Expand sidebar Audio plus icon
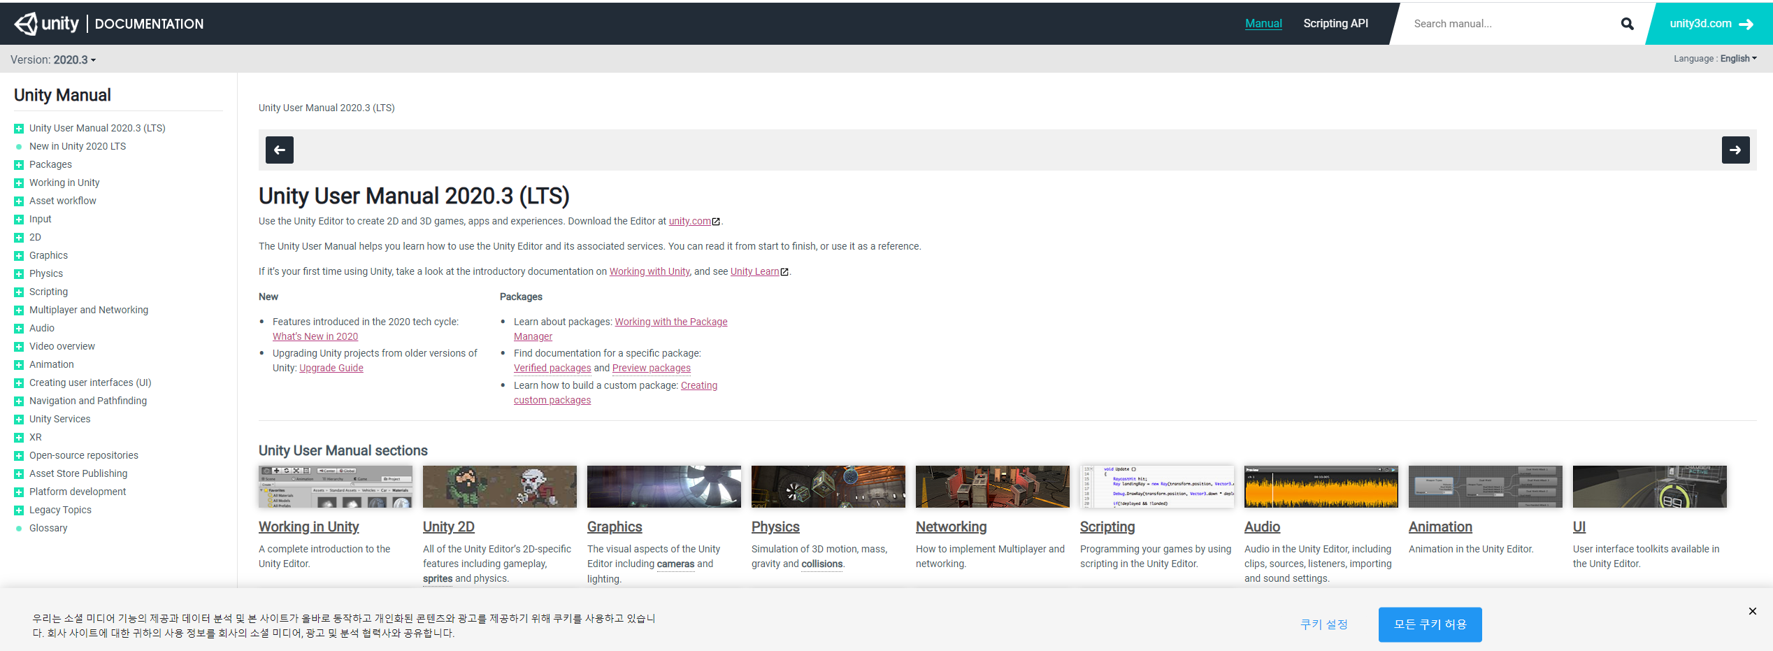The width and height of the screenshot is (1773, 651). pyautogui.click(x=19, y=329)
